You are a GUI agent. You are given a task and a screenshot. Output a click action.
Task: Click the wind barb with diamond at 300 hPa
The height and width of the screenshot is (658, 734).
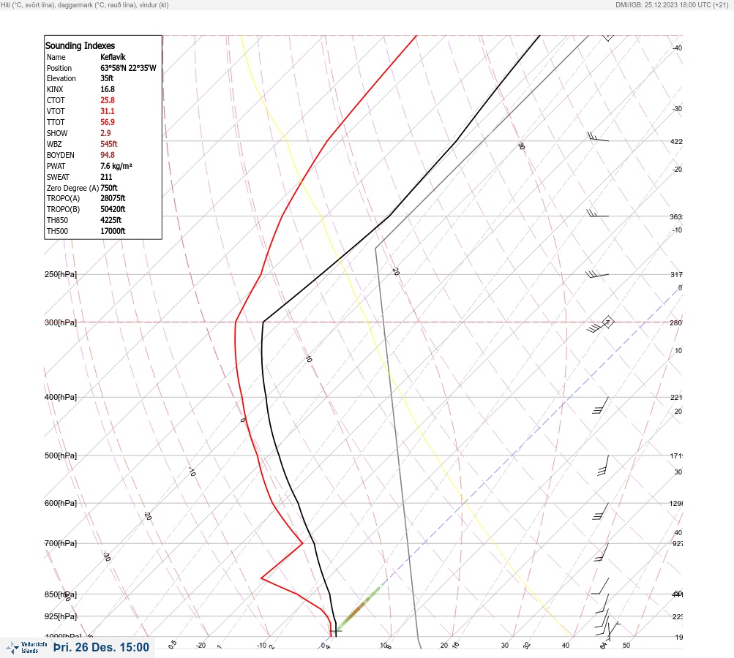pyautogui.click(x=601, y=324)
